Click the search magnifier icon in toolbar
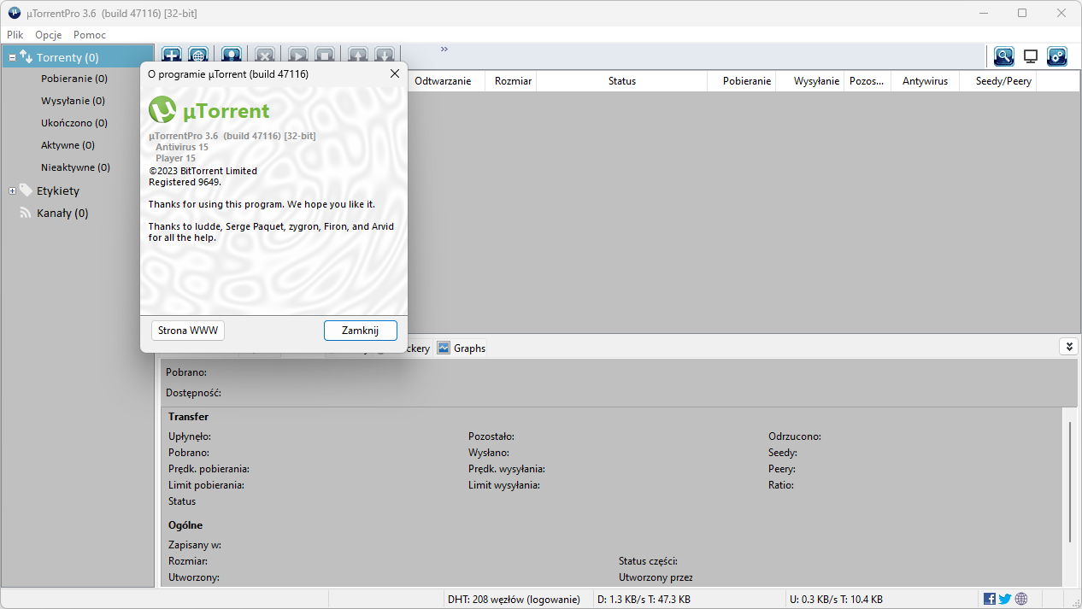 [1003, 56]
